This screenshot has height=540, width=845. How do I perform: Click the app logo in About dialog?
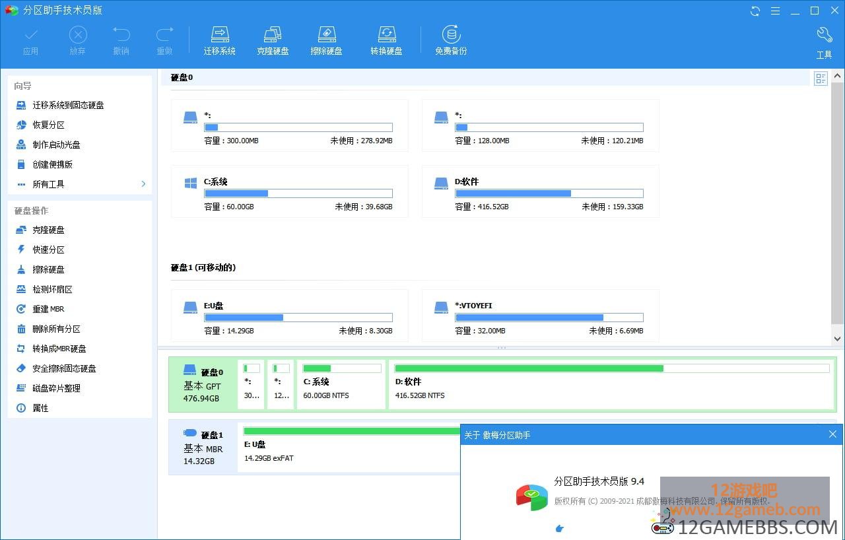click(x=532, y=497)
